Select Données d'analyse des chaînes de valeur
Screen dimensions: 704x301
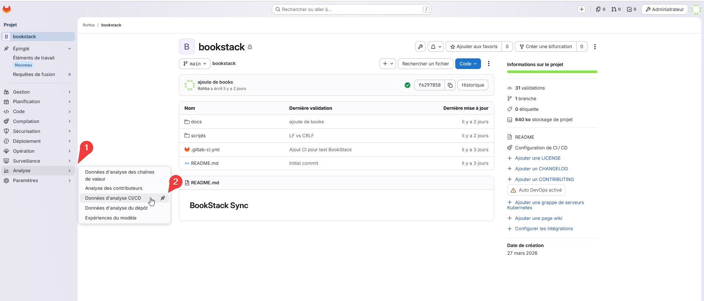(x=125, y=175)
